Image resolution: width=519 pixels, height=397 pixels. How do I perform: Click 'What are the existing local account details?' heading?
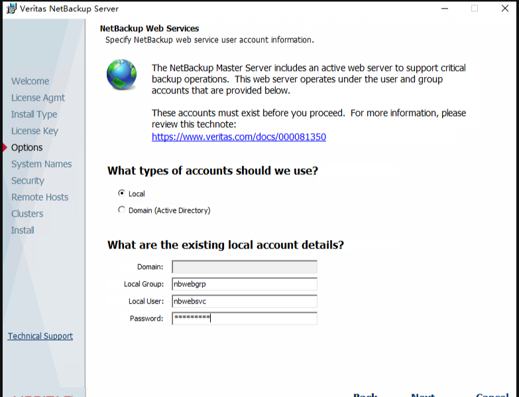click(x=225, y=245)
